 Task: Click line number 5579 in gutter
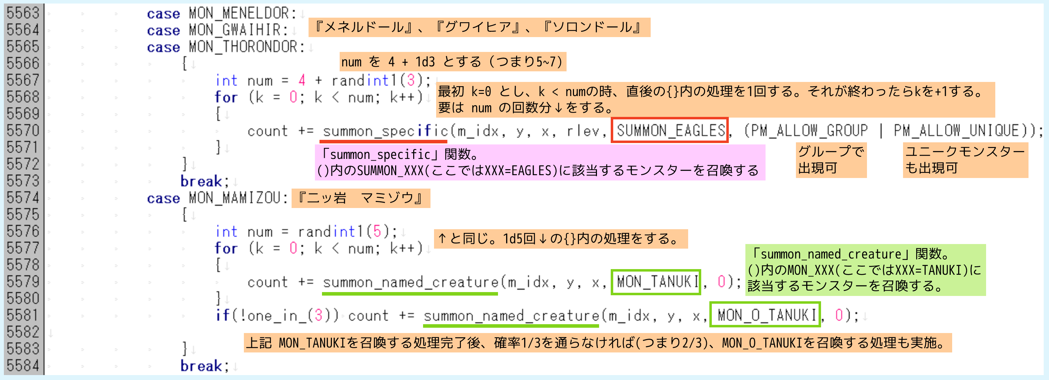pyautogui.click(x=23, y=281)
